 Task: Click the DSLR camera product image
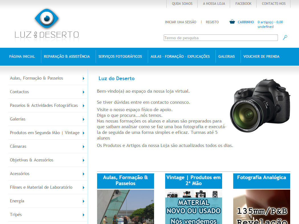[x=260, y=105]
